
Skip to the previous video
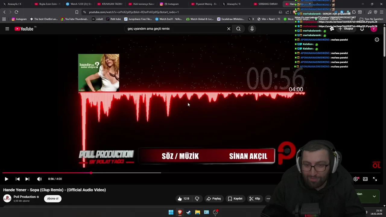click(17, 179)
